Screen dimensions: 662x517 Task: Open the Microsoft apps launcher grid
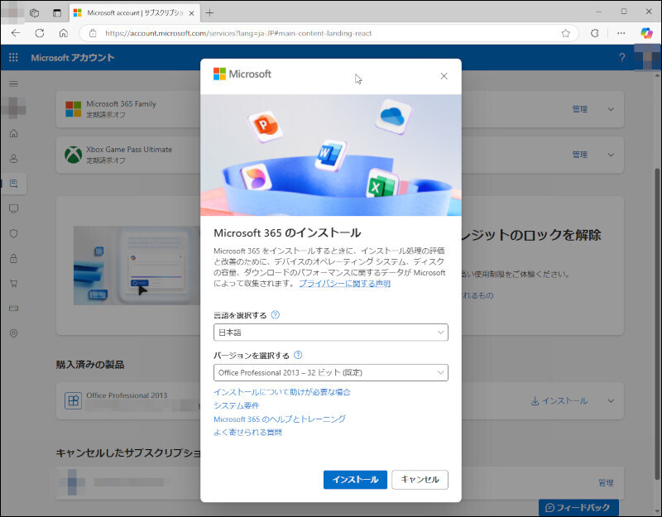(13, 57)
